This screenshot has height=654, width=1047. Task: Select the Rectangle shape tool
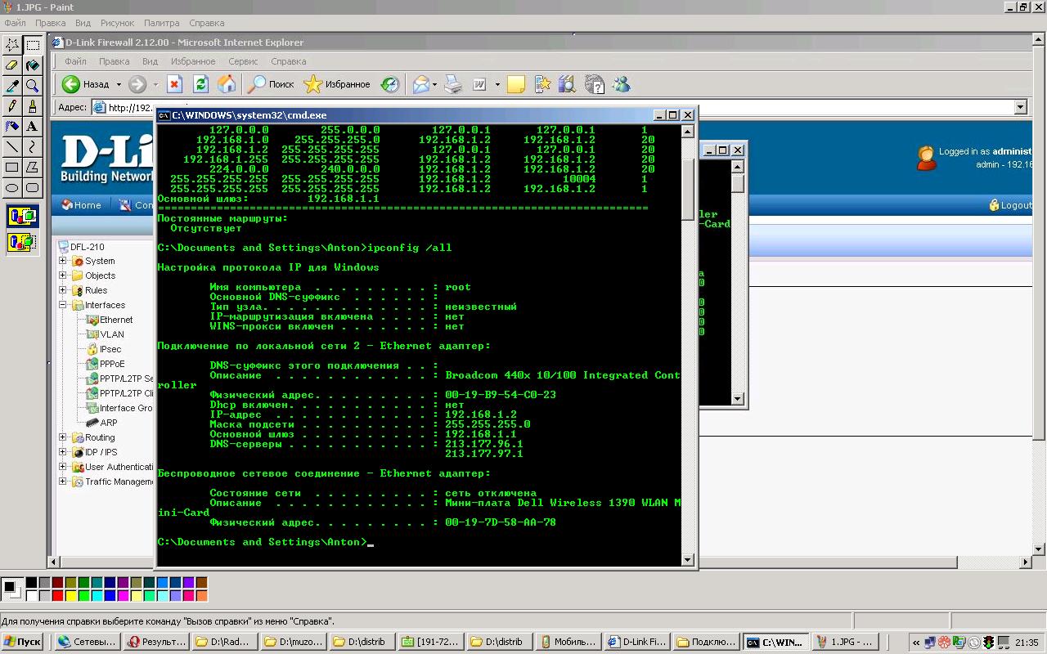pyautogui.click(x=12, y=168)
